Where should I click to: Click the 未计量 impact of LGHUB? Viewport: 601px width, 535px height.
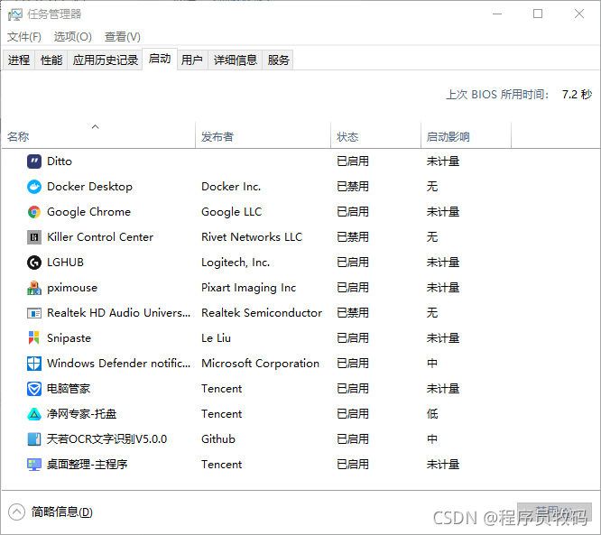point(443,263)
